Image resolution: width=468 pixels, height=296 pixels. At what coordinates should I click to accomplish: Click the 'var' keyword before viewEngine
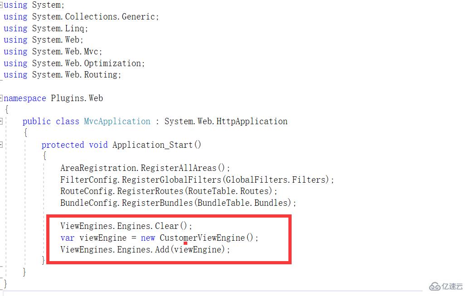coord(67,238)
